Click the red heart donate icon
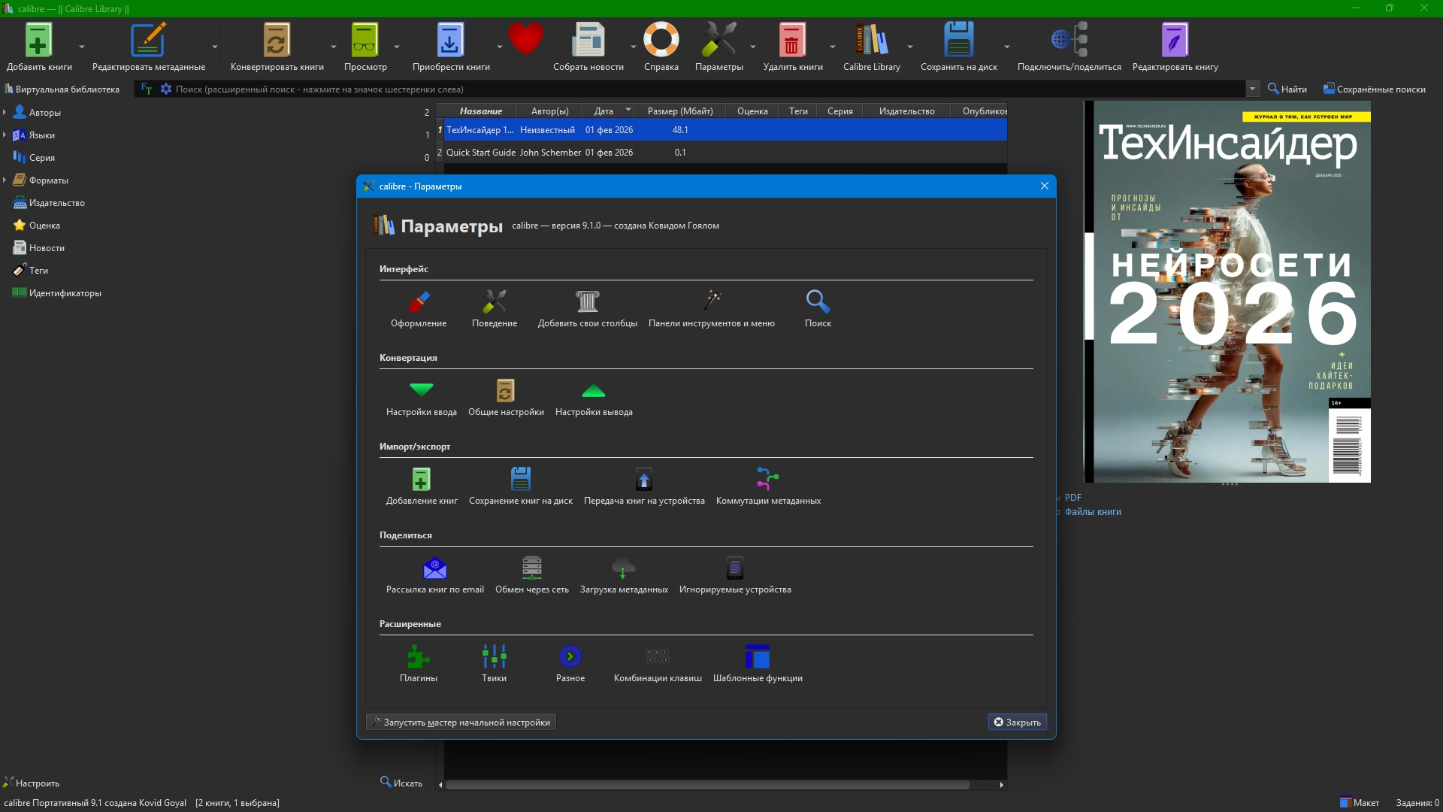 pyautogui.click(x=525, y=39)
